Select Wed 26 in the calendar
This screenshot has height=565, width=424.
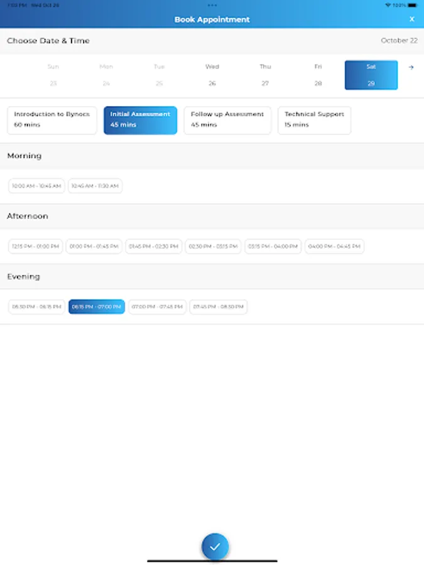coord(212,75)
